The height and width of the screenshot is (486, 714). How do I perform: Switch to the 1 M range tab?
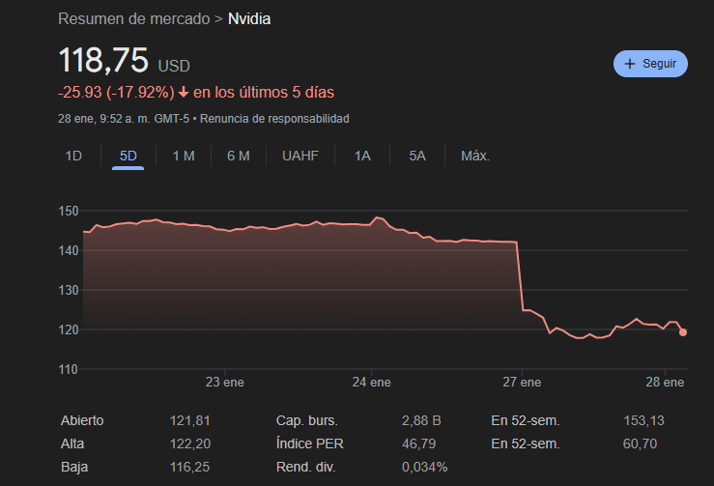184,156
